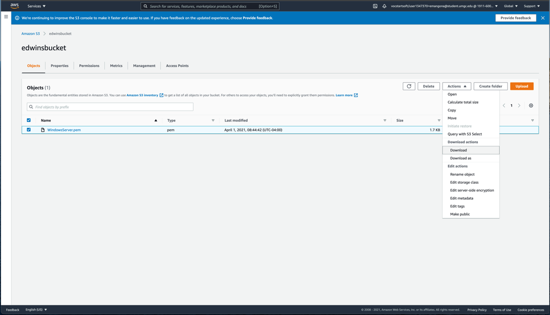This screenshot has height=315, width=550.
Task: Expand the Services dropdown
Action: (x=36, y=6)
